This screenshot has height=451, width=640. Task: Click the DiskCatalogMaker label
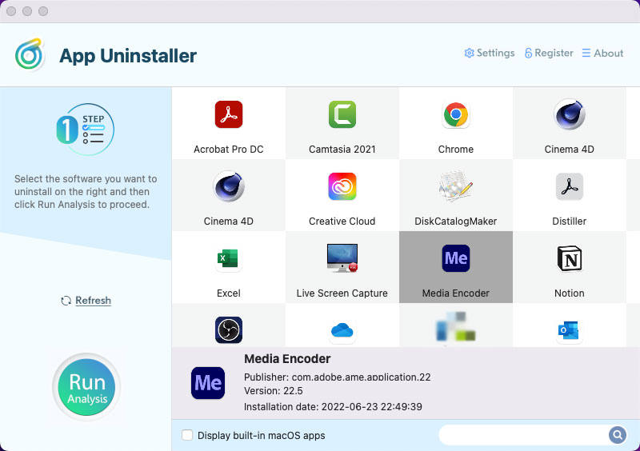coord(455,222)
